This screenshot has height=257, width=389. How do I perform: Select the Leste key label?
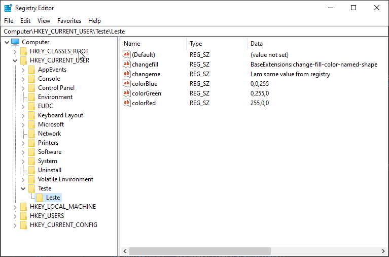pos(53,198)
